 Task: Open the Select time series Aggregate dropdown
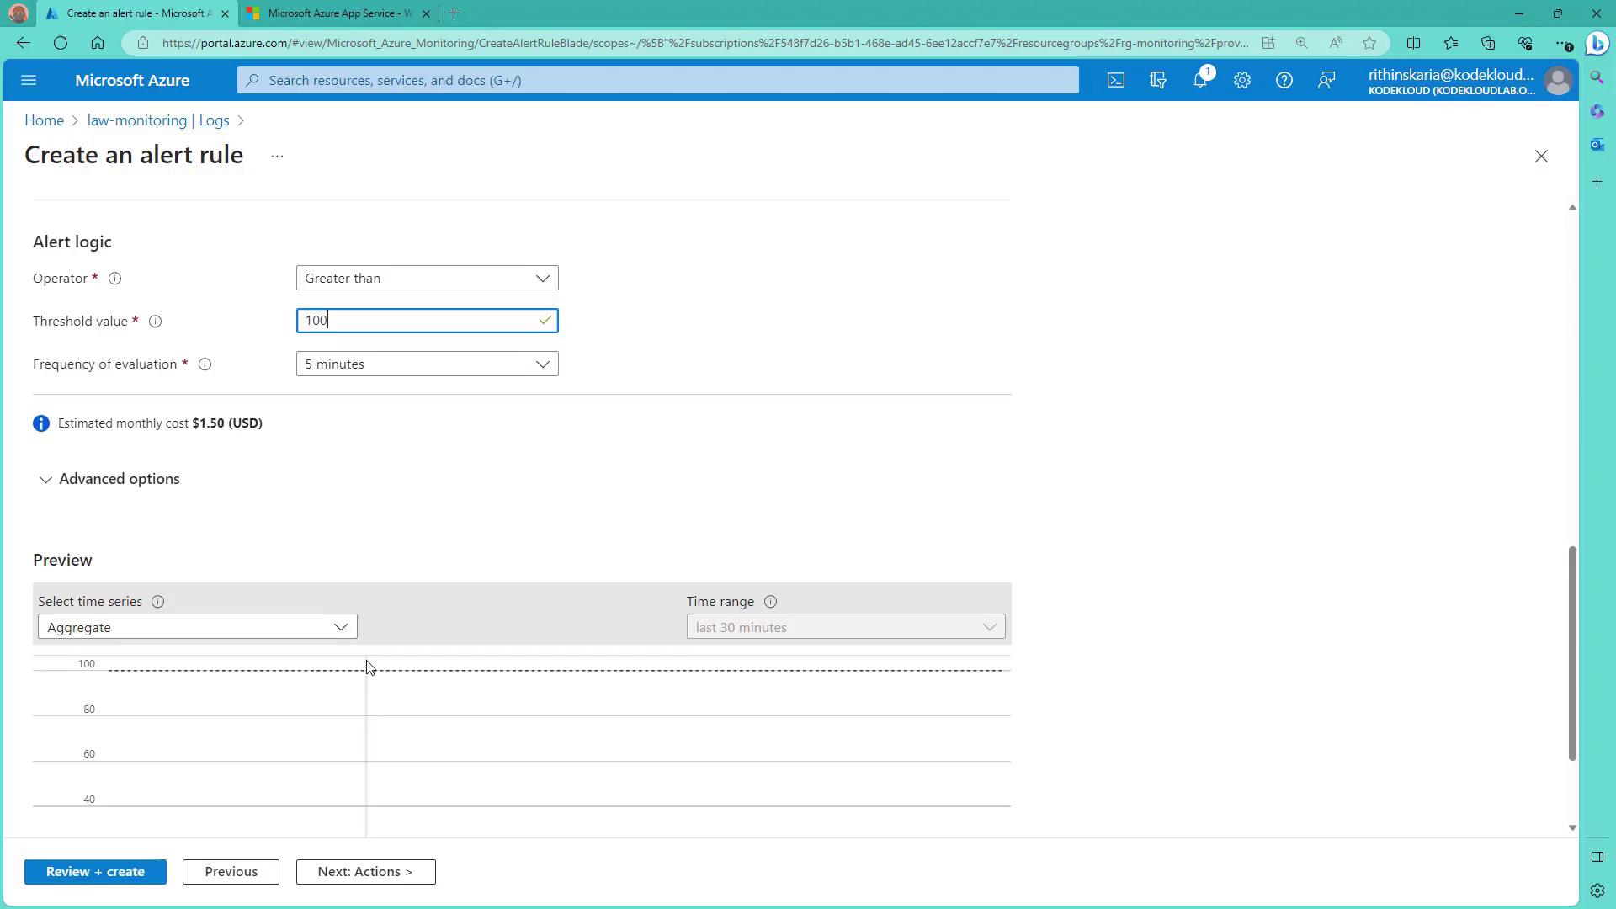pyautogui.click(x=197, y=627)
